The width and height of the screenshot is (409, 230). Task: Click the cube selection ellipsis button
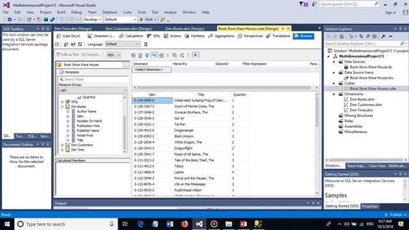126,65
